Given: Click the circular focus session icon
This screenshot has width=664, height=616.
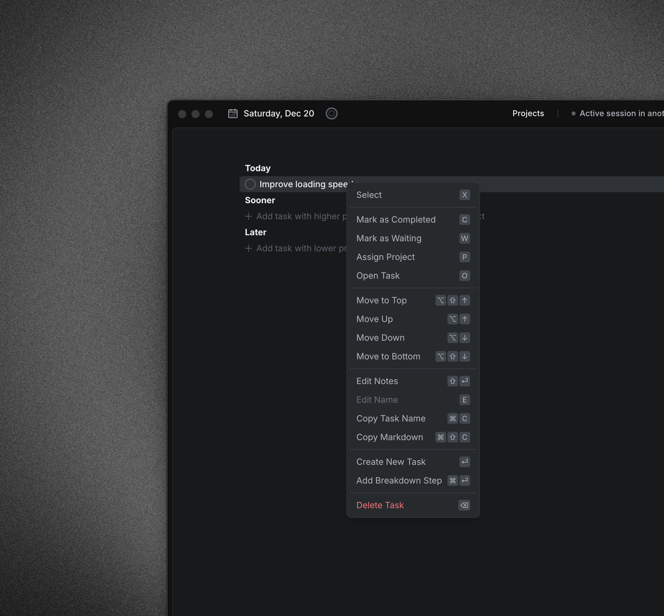Looking at the screenshot, I should [x=331, y=113].
